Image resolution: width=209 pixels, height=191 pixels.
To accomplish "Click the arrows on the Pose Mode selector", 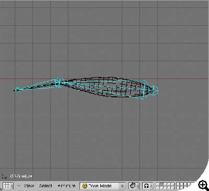I will pos(122,186).
